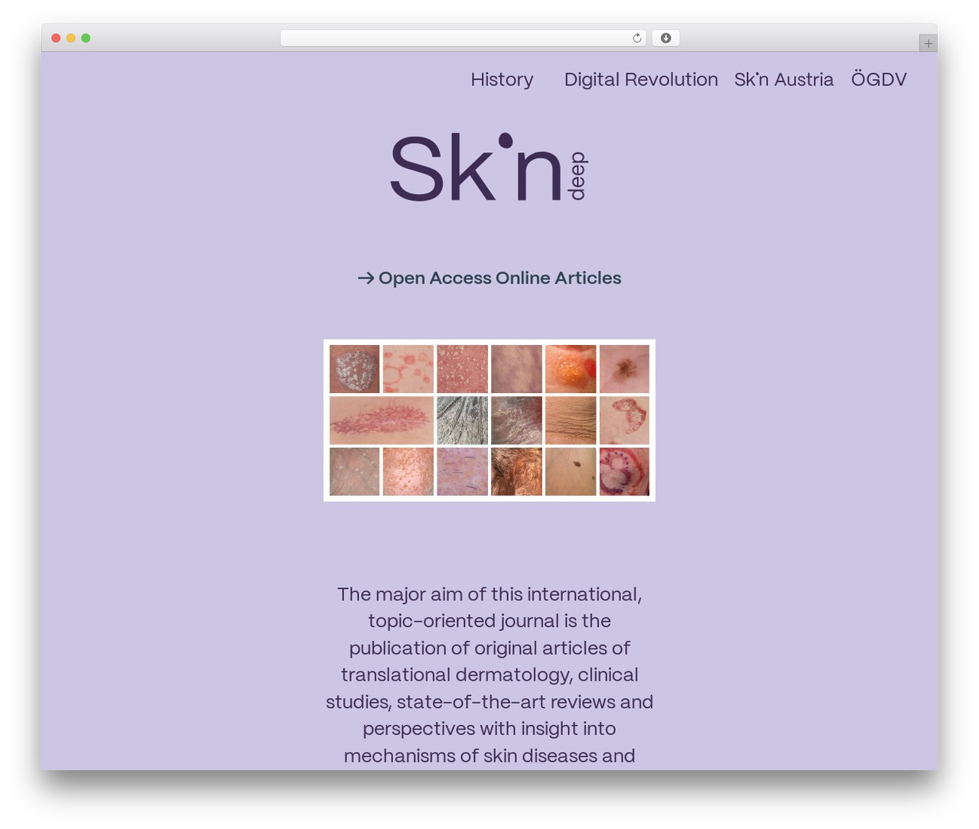Viewport: 979px width, 829px height.
Task: Maximize window using green button
Action: pyautogui.click(x=86, y=38)
